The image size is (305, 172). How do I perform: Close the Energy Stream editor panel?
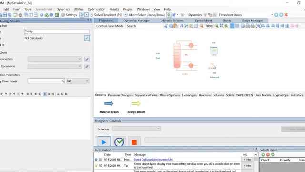pyautogui.click(x=91, y=20)
